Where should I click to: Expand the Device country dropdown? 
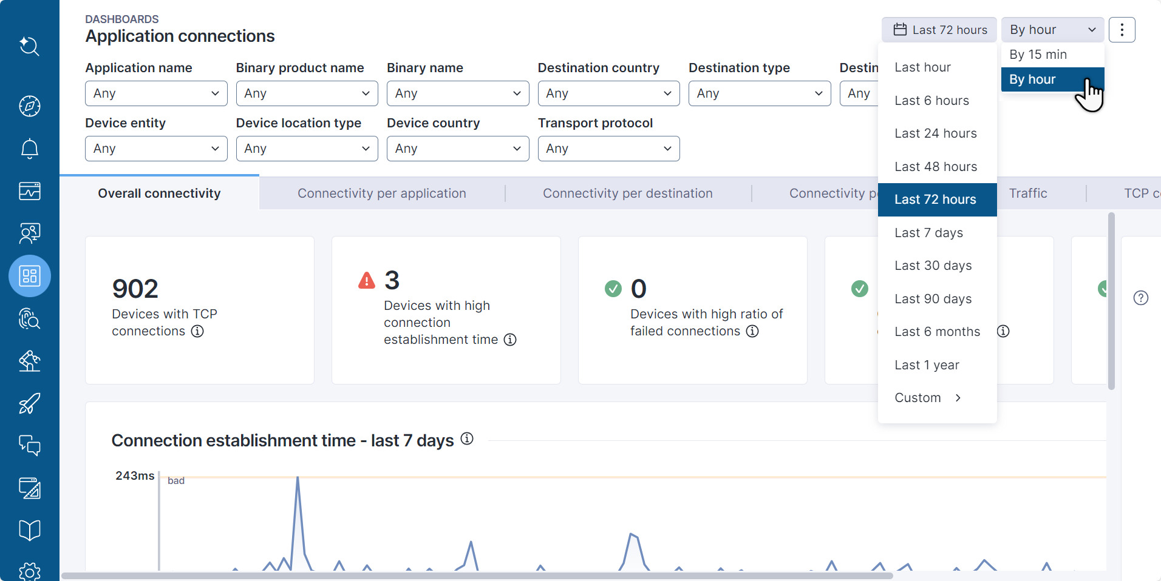457,149
